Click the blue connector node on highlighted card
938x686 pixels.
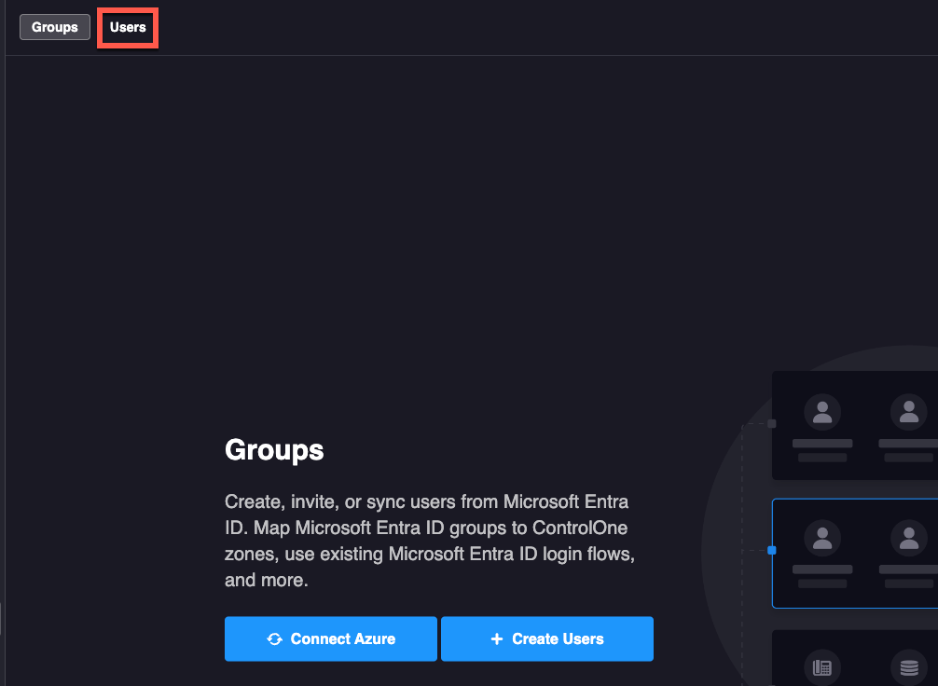click(771, 551)
